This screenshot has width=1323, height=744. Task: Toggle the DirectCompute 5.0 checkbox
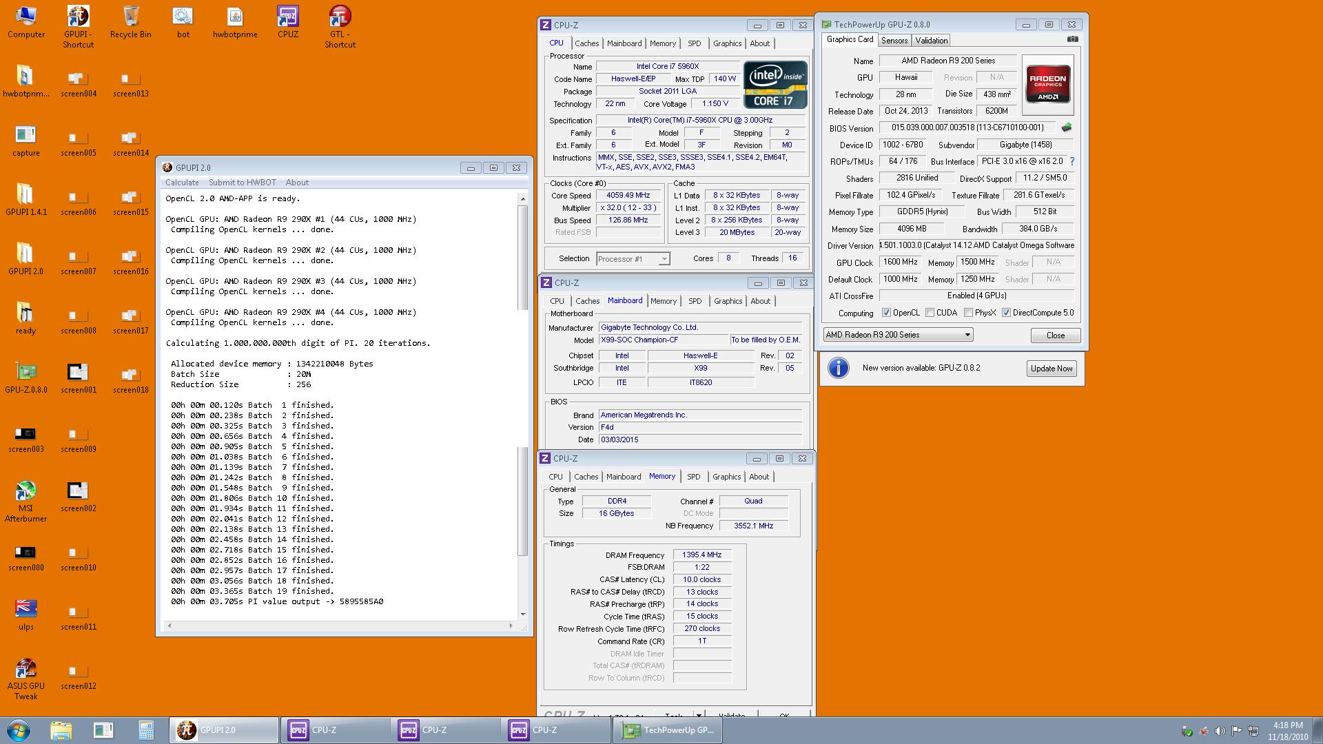(1006, 313)
